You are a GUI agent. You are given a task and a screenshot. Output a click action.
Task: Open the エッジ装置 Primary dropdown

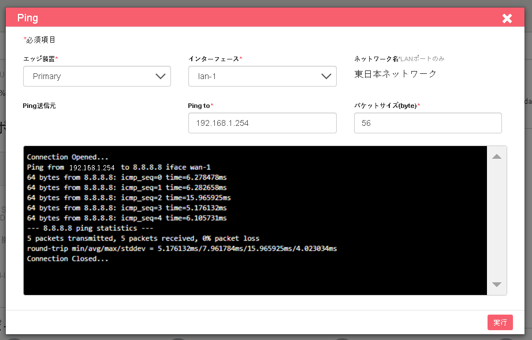[96, 76]
